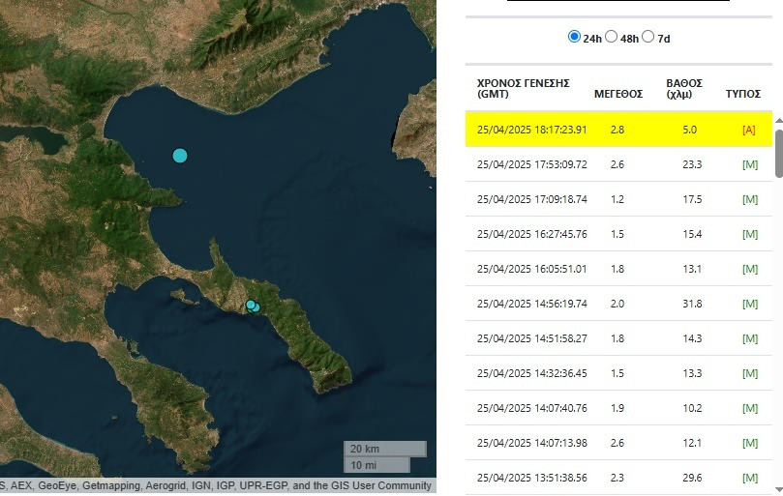Select the 25/04/2025 13:51:38.56 event

618,478
